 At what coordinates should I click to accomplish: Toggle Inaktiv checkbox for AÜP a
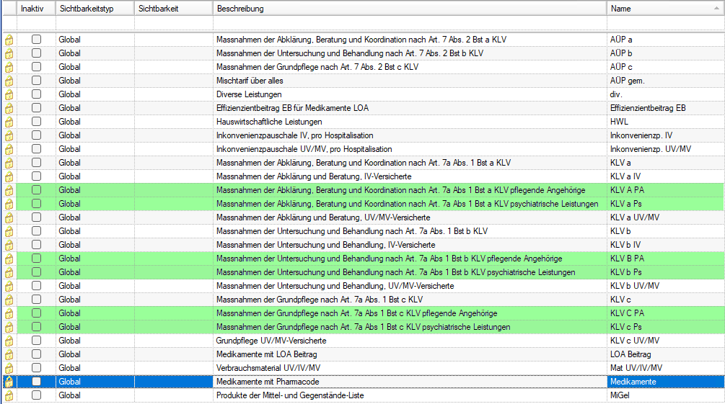coord(36,39)
